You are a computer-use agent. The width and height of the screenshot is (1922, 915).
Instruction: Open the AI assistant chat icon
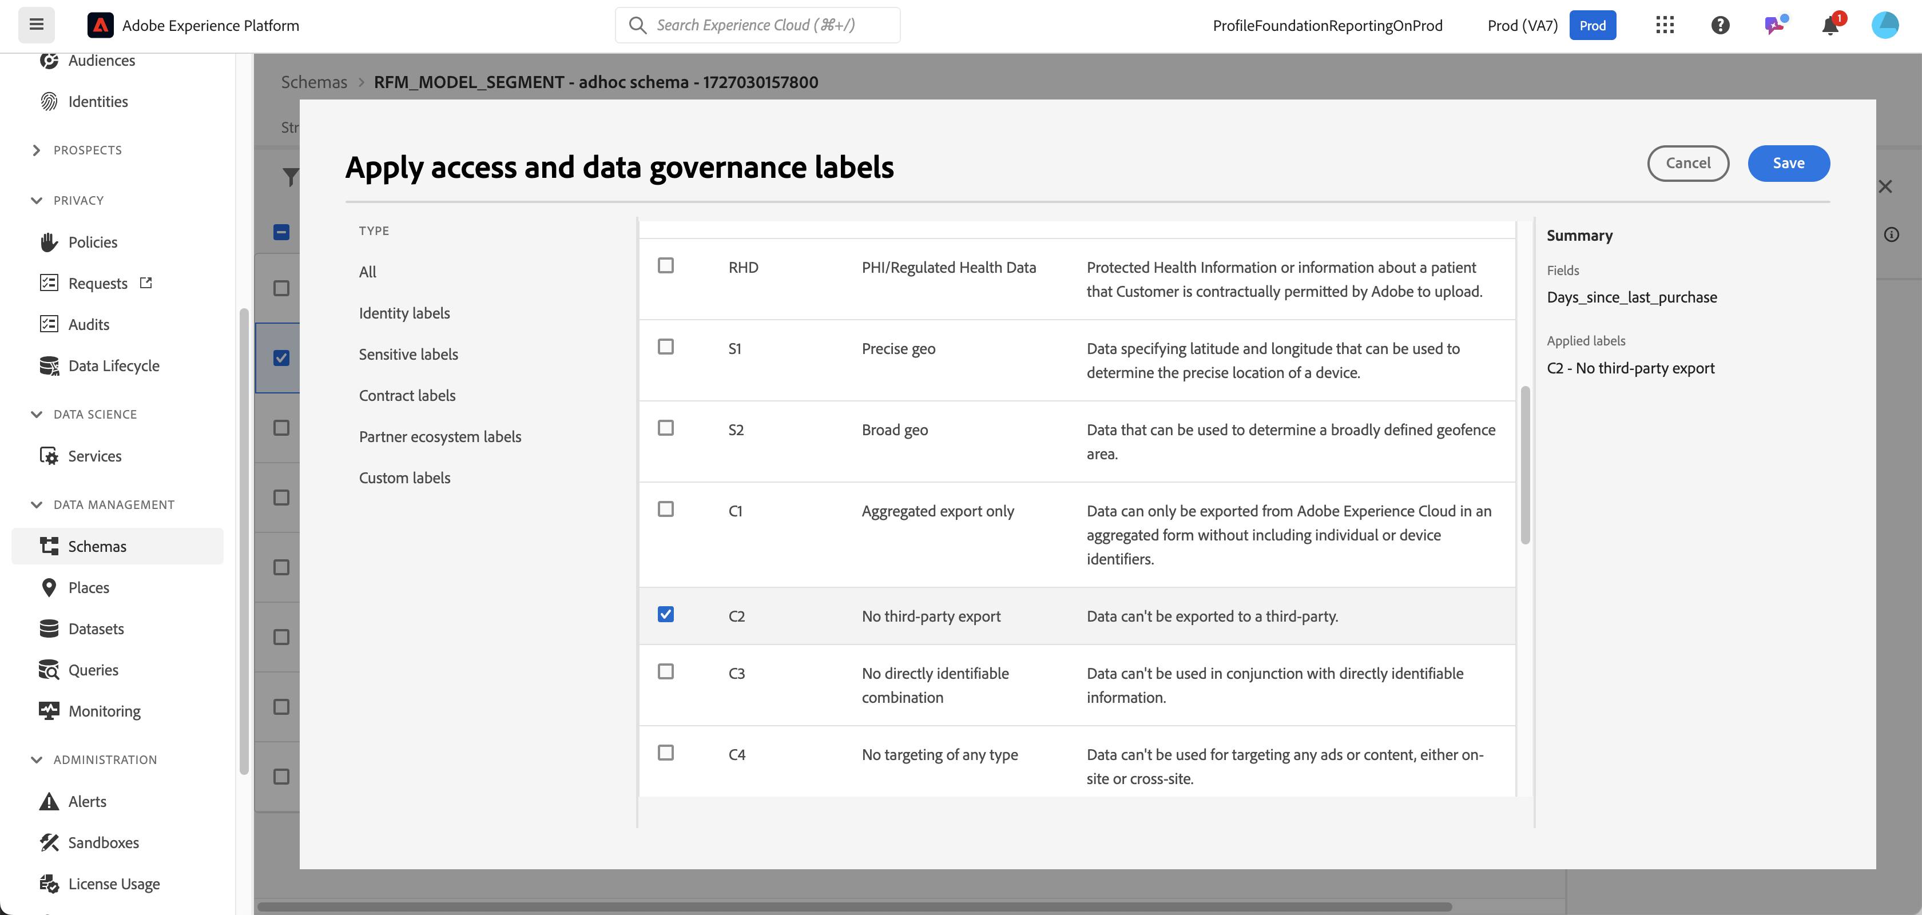(x=1774, y=25)
